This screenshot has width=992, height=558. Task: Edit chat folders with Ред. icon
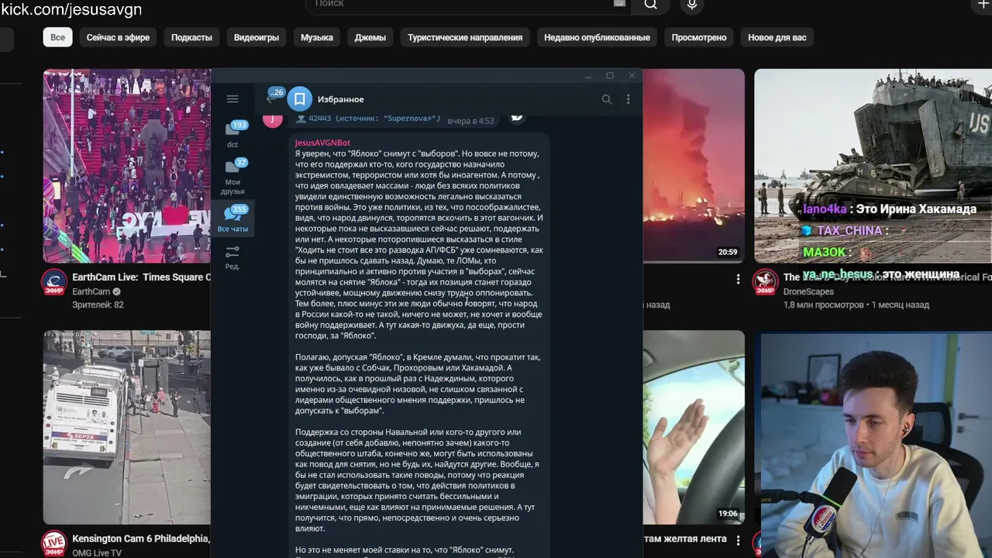[x=232, y=257]
